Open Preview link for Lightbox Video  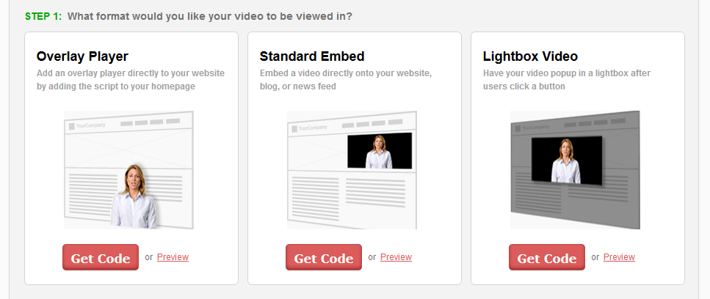point(620,257)
